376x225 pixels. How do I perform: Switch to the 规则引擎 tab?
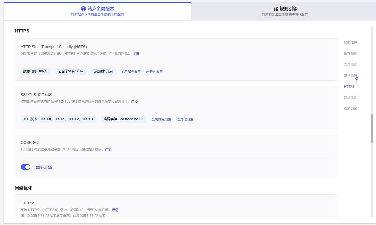(284, 11)
